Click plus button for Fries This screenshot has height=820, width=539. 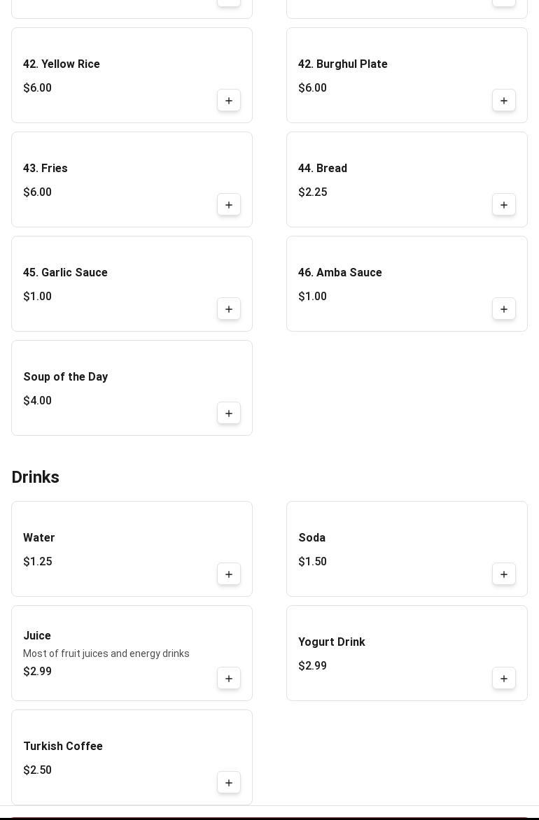click(x=229, y=205)
